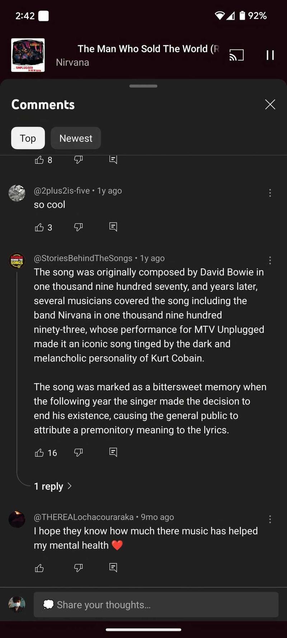The image size is (287, 638).
Task: Like the "so cool" comment
Action: [39, 227]
